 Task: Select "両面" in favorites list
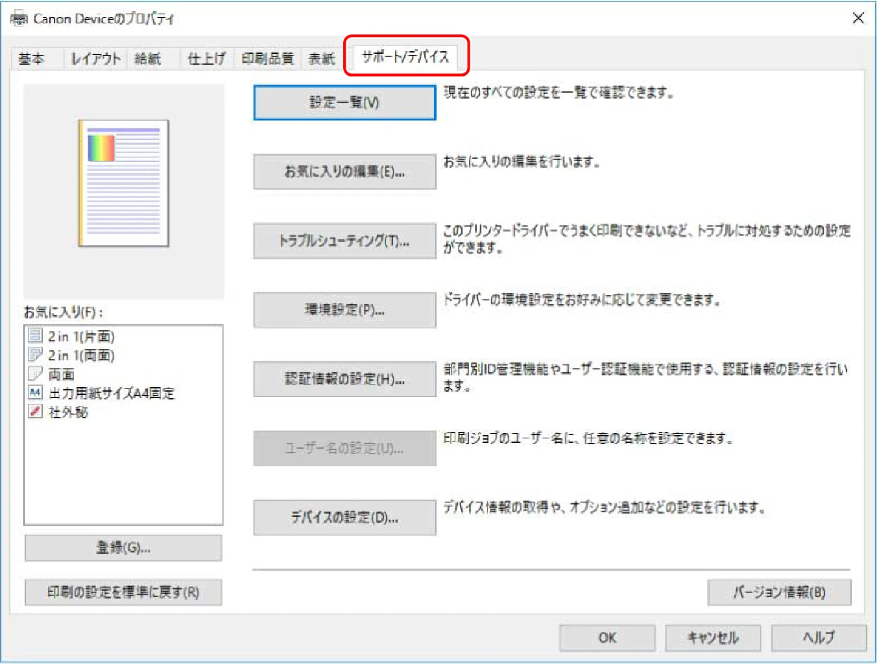pyautogui.click(x=62, y=374)
